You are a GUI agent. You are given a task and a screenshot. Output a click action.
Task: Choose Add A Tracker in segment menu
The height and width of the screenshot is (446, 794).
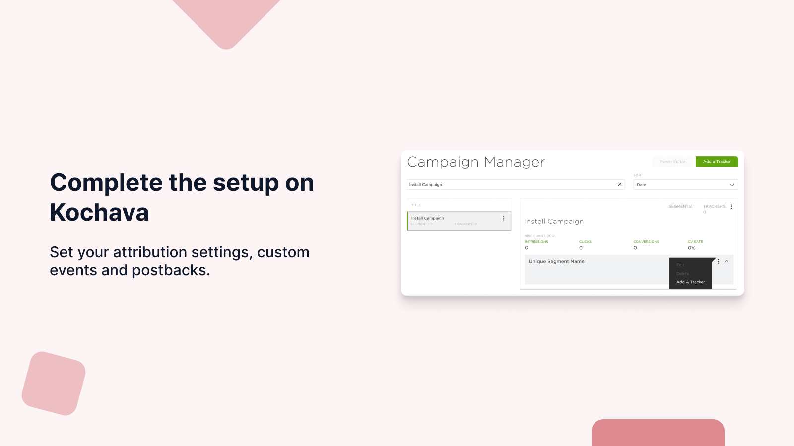(x=690, y=282)
